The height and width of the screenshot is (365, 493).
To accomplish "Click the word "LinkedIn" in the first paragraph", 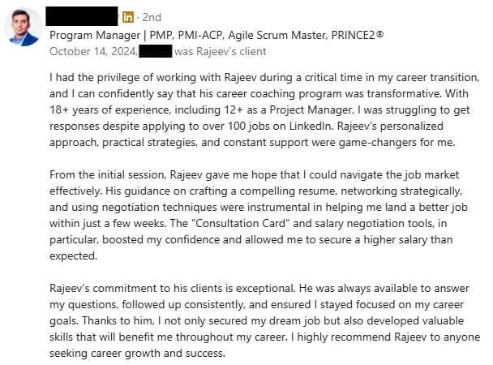I will coord(310,126).
